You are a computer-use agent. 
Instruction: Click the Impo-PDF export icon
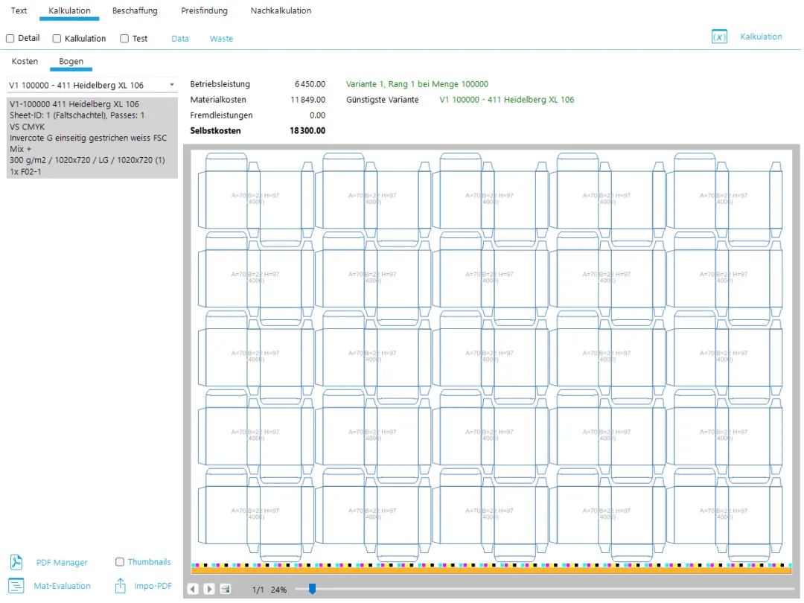point(120,586)
